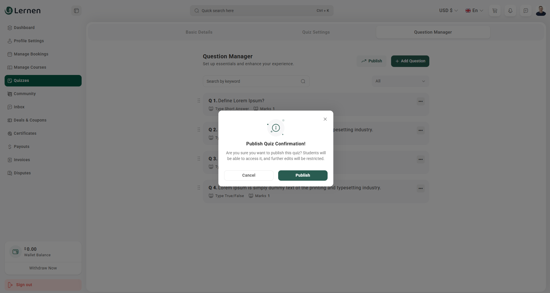Click the shopping cart icon
The width and height of the screenshot is (550, 293).
click(495, 11)
